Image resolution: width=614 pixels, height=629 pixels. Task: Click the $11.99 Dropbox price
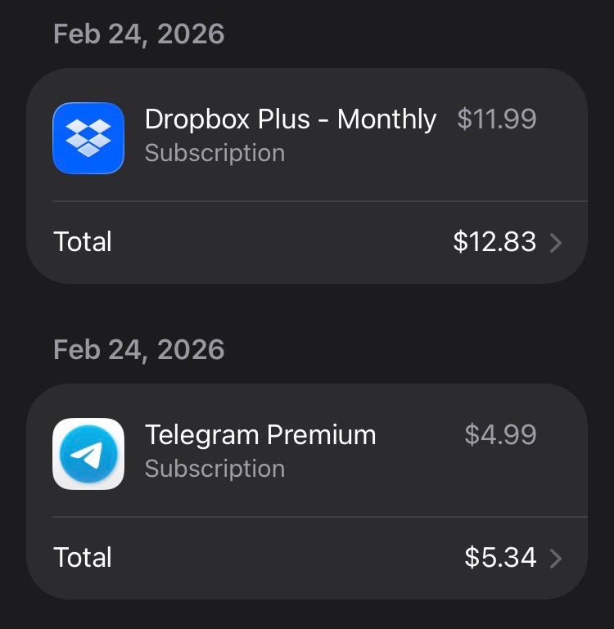tap(497, 119)
